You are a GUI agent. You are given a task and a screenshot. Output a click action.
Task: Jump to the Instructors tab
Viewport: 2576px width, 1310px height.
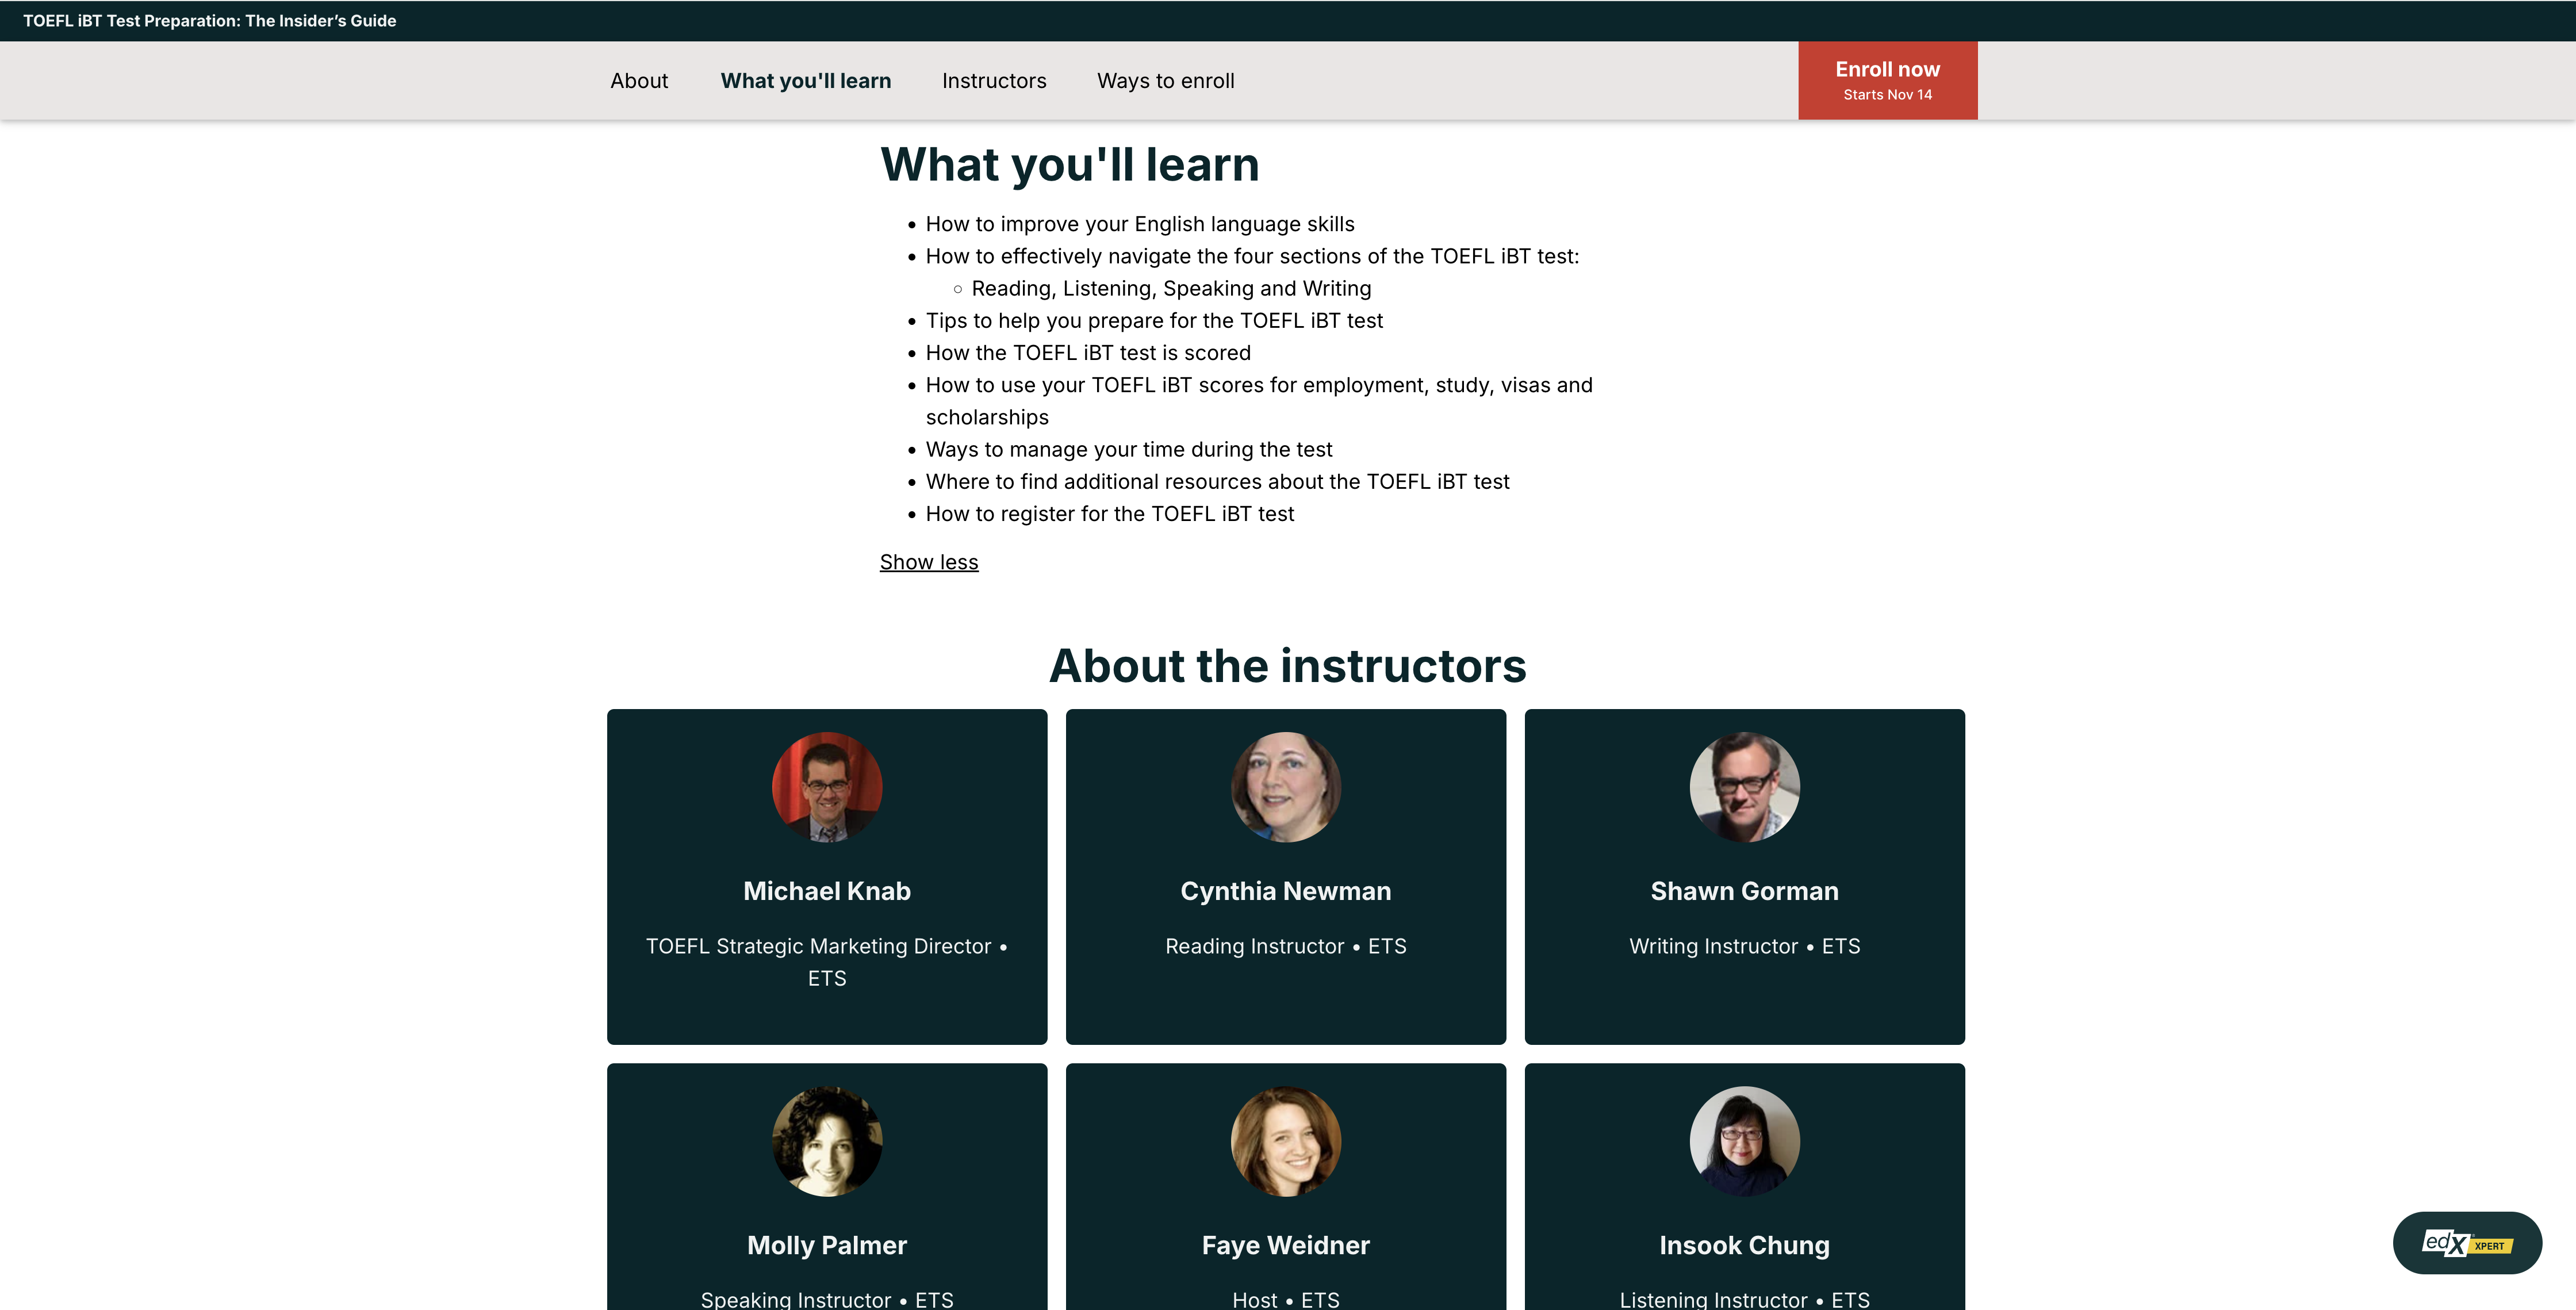pos(993,81)
